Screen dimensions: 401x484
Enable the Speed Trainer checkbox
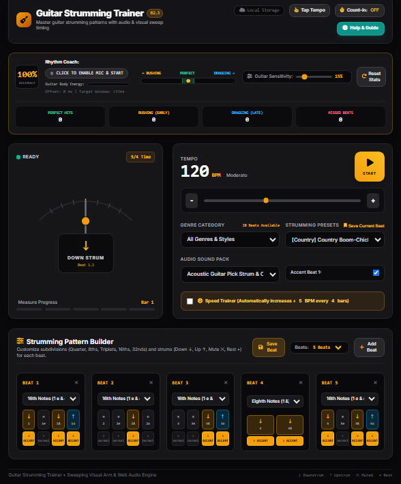(x=190, y=301)
